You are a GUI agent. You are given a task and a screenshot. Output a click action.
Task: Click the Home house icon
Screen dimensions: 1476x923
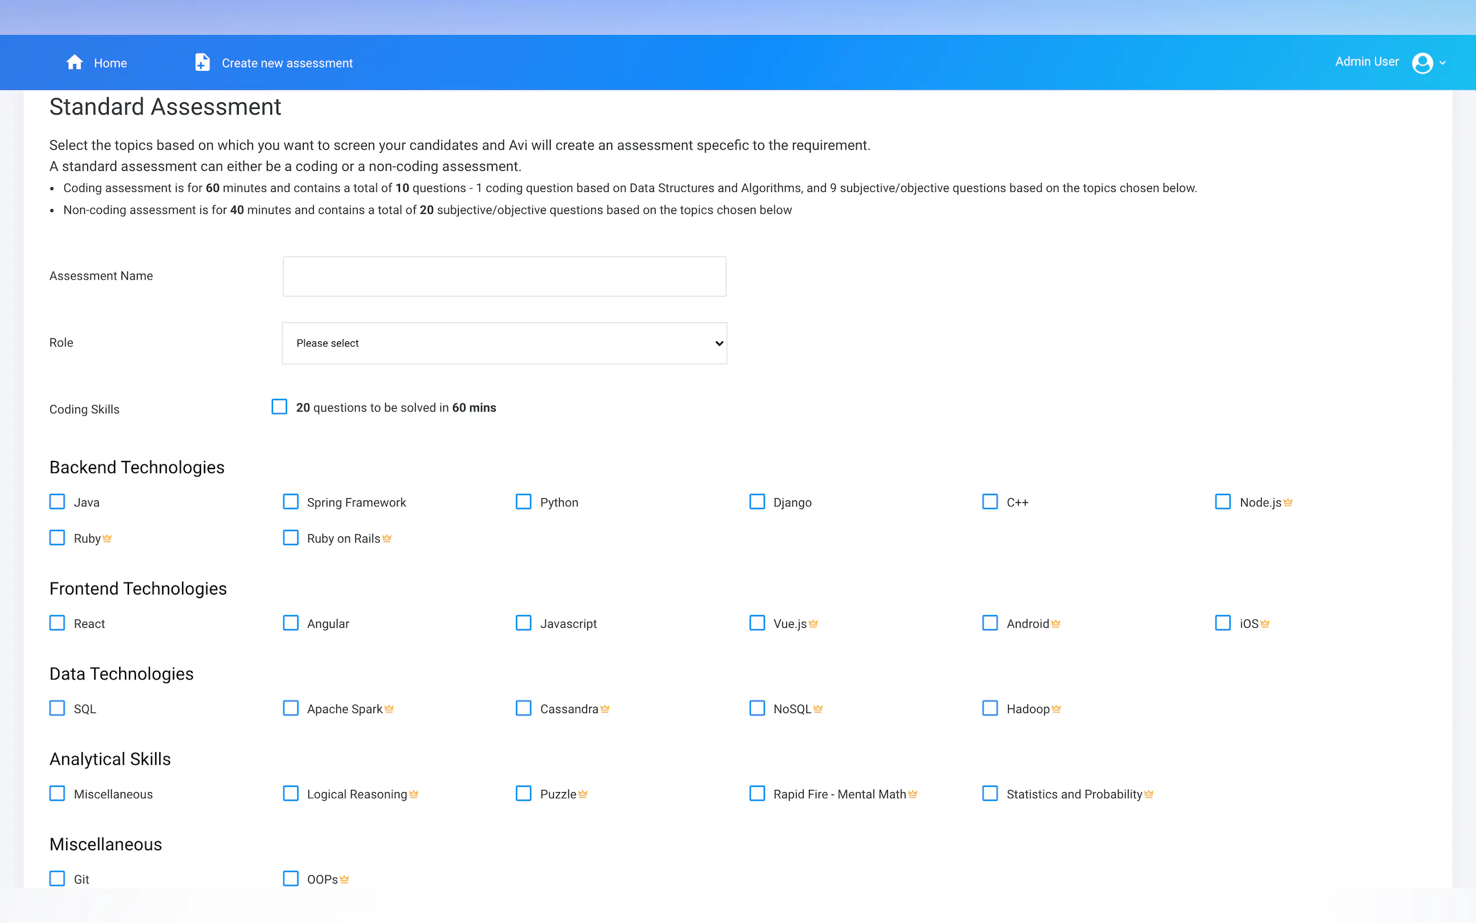click(74, 62)
